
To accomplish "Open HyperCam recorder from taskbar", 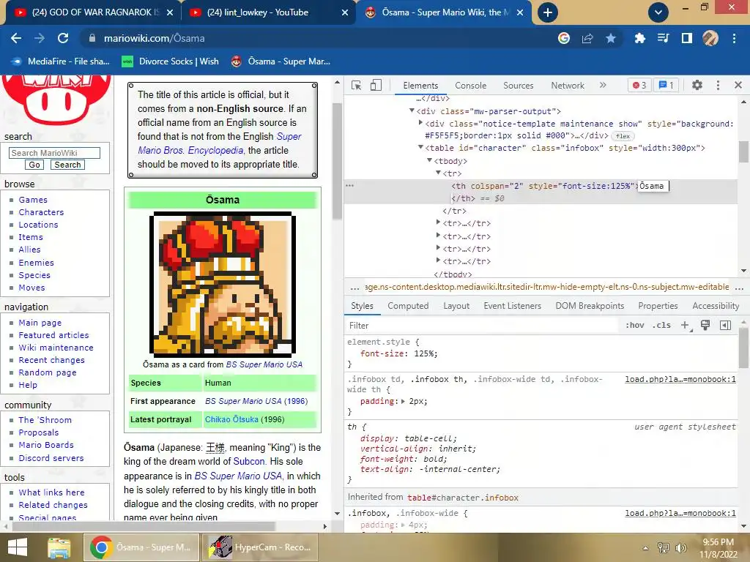I will [x=261, y=547].
